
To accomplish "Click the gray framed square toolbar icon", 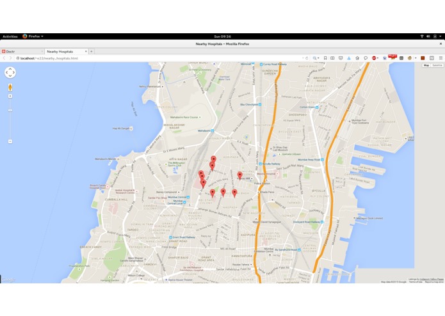I will click(x=432, y=58).
